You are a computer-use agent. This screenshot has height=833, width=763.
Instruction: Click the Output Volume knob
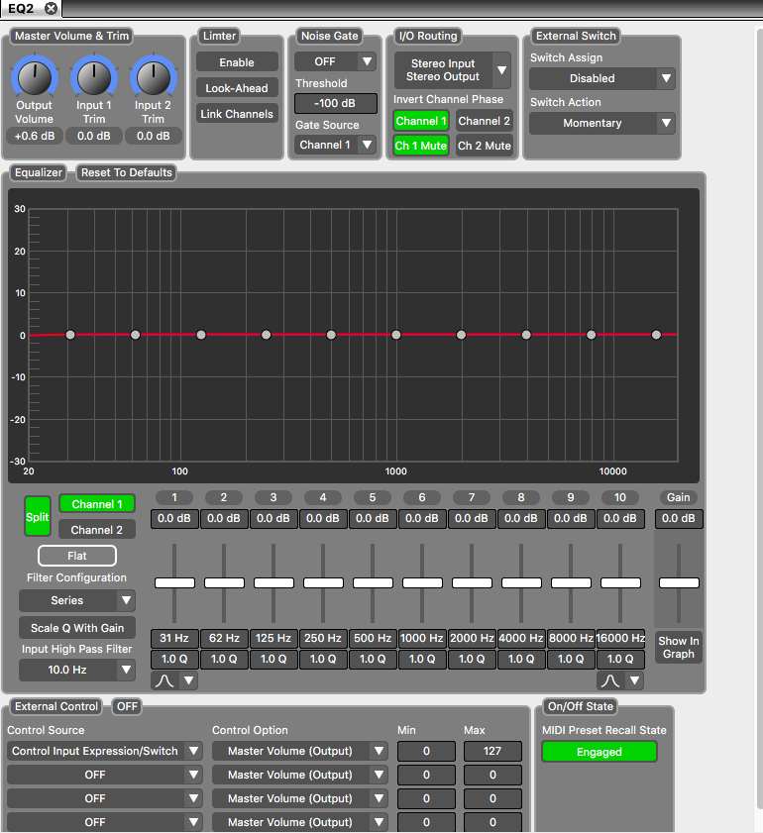coord(35,78)
